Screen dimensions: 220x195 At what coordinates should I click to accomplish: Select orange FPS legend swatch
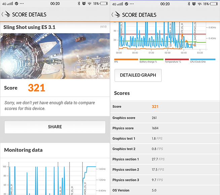tap(126, 59)
